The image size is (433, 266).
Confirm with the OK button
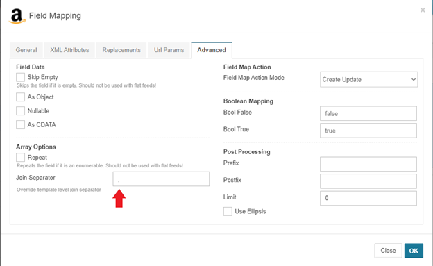tap(414, 251)
